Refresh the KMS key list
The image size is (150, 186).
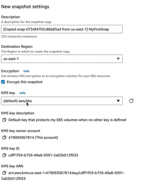coord(131,101)
